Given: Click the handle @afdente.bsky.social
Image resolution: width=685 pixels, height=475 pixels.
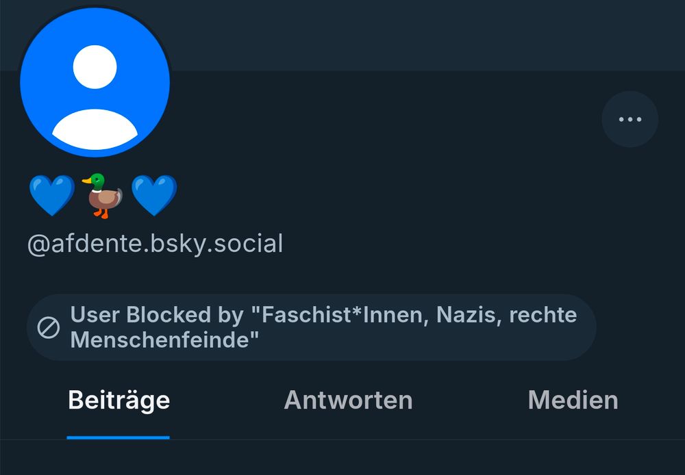Looking at the screenshot, I should 155,244.
